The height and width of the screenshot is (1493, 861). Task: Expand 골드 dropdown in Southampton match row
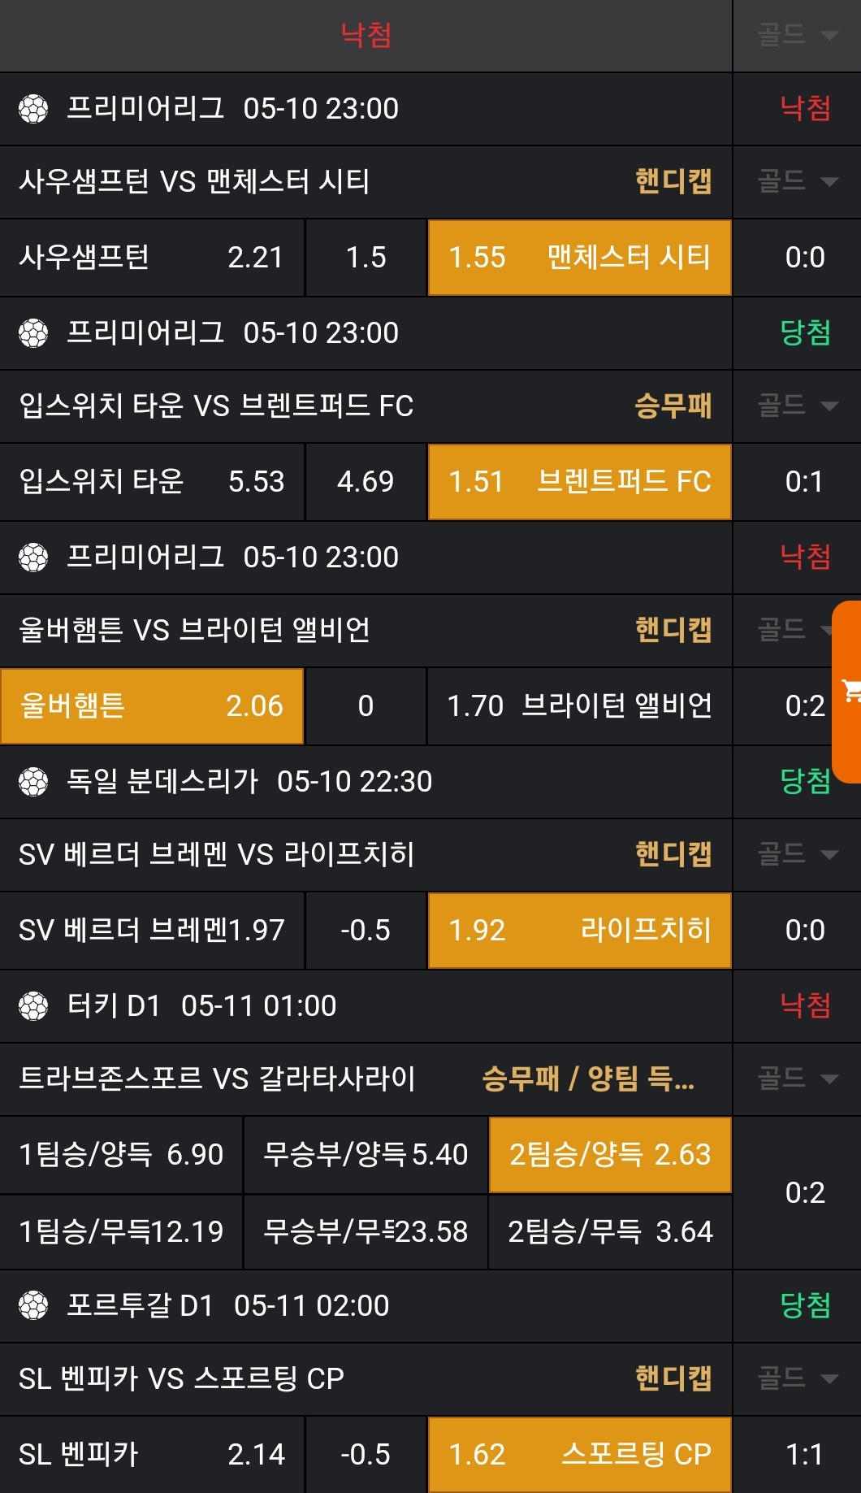pyautogui.click(x=797, y=181)
